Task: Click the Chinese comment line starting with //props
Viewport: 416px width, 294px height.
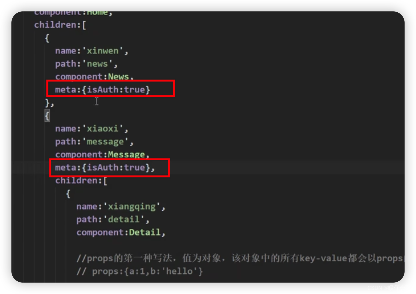Action: tap(240, 259)
